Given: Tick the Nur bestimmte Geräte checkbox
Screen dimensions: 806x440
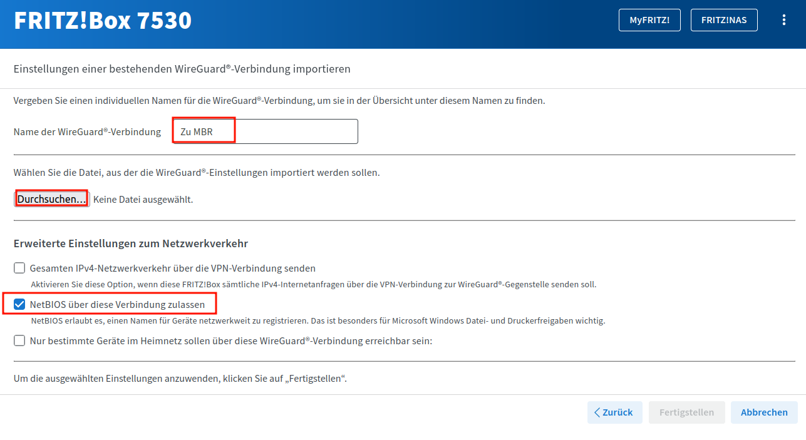Looking at the screenshot, I should pyautogui.click(x=19, y=341).
